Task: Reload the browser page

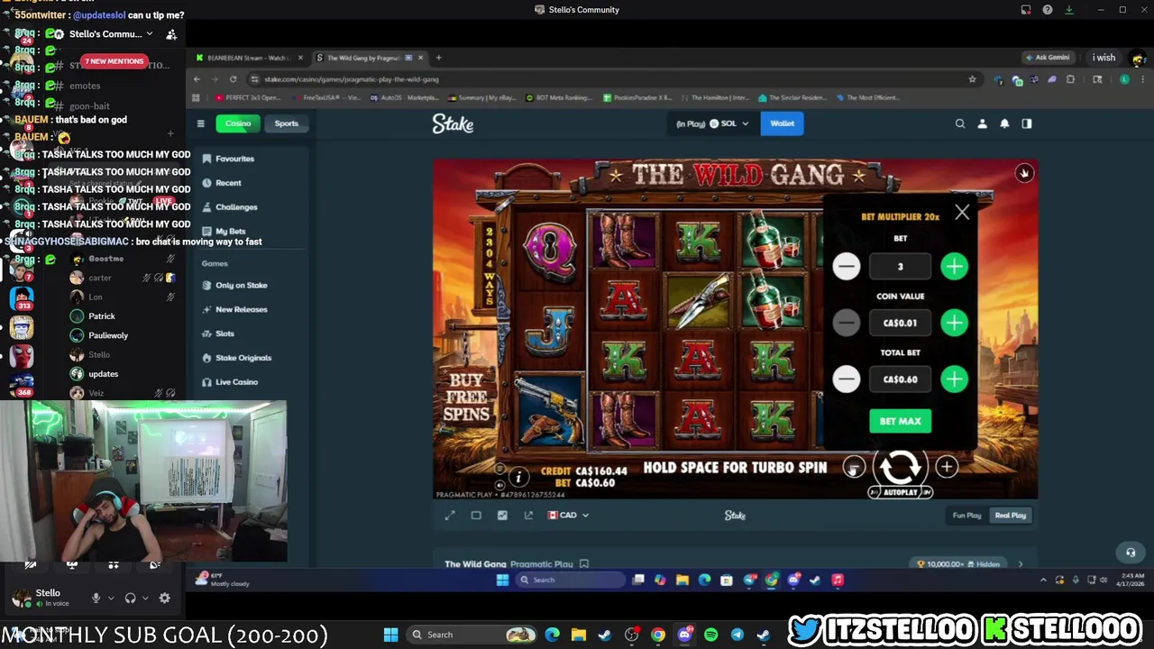Action: [x=233, y=79]
